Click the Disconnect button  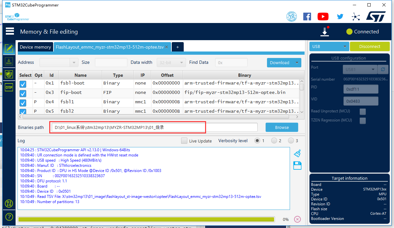(x=370, y=46)
